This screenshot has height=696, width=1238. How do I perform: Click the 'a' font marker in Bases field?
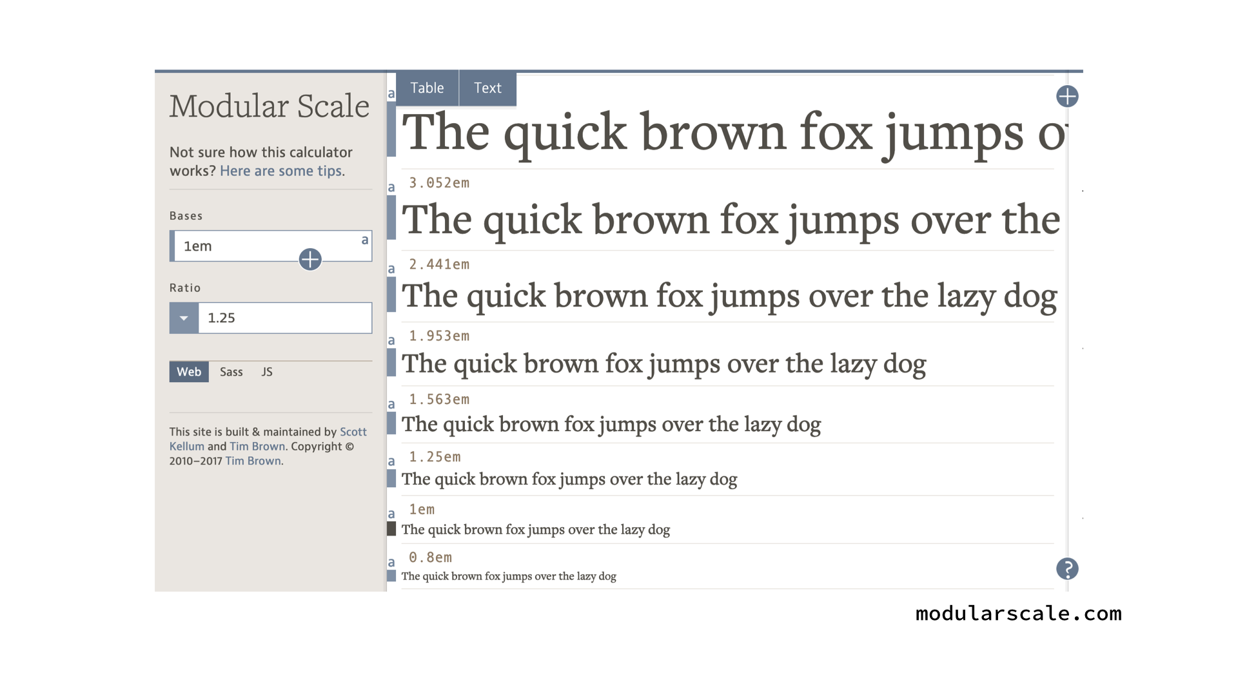click(365, 240)
